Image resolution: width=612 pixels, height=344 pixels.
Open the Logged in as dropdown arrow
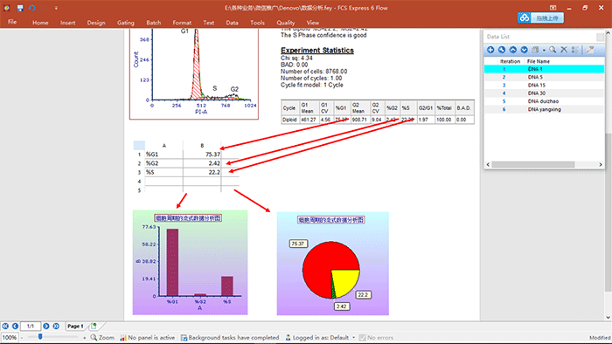pos(353,337)
